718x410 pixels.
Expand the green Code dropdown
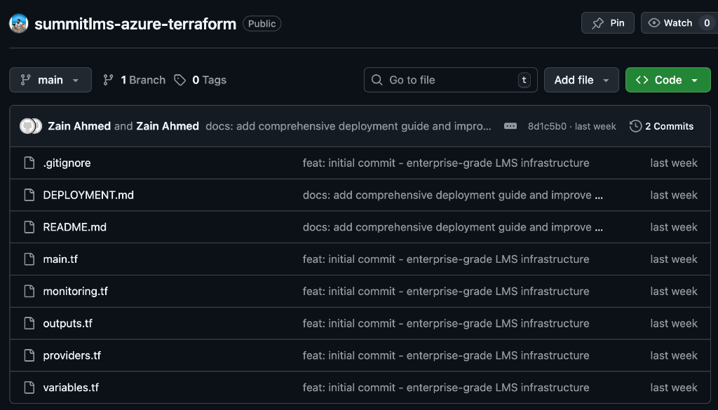point(668,80)
